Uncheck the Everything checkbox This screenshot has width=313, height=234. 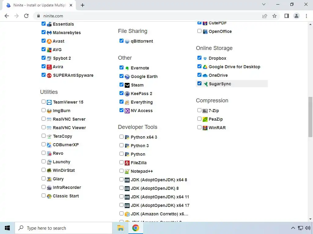coord(121,101)
